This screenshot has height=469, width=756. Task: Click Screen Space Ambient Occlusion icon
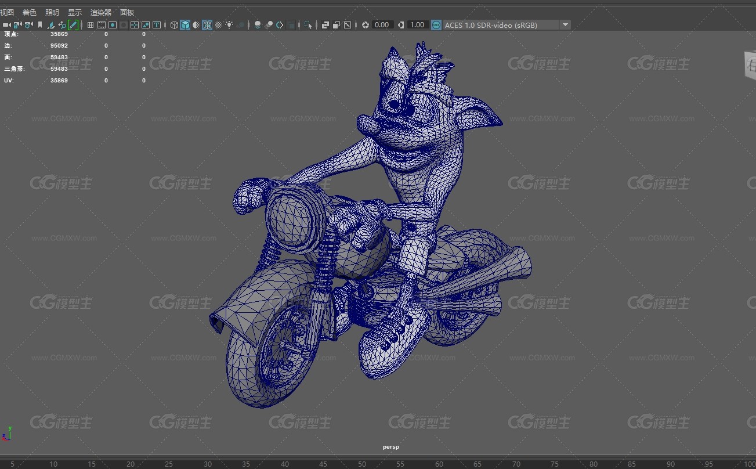257,25
